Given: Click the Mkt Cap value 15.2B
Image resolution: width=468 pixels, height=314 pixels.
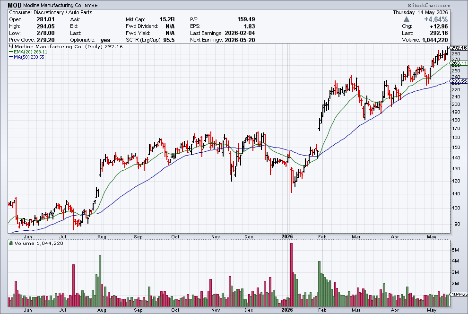Looking at the screenshot, I should [x=167, y=19].
